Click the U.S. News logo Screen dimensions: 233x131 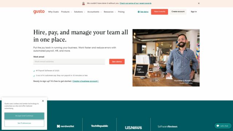tap(134, 127)
